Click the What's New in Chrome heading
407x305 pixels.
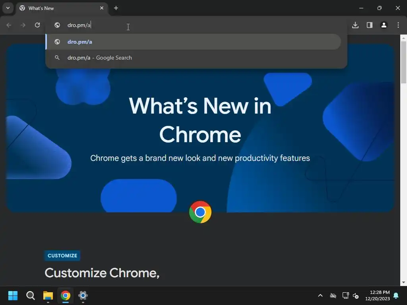(x=200, y=120)
